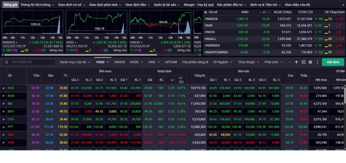The width and height of the screenshot is (346, 163).
Task: Open the HNX board tab
Action: coord(154,62)
